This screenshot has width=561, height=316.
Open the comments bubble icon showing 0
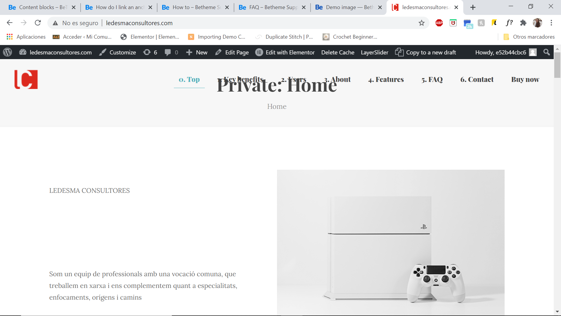tap(171, 52)
